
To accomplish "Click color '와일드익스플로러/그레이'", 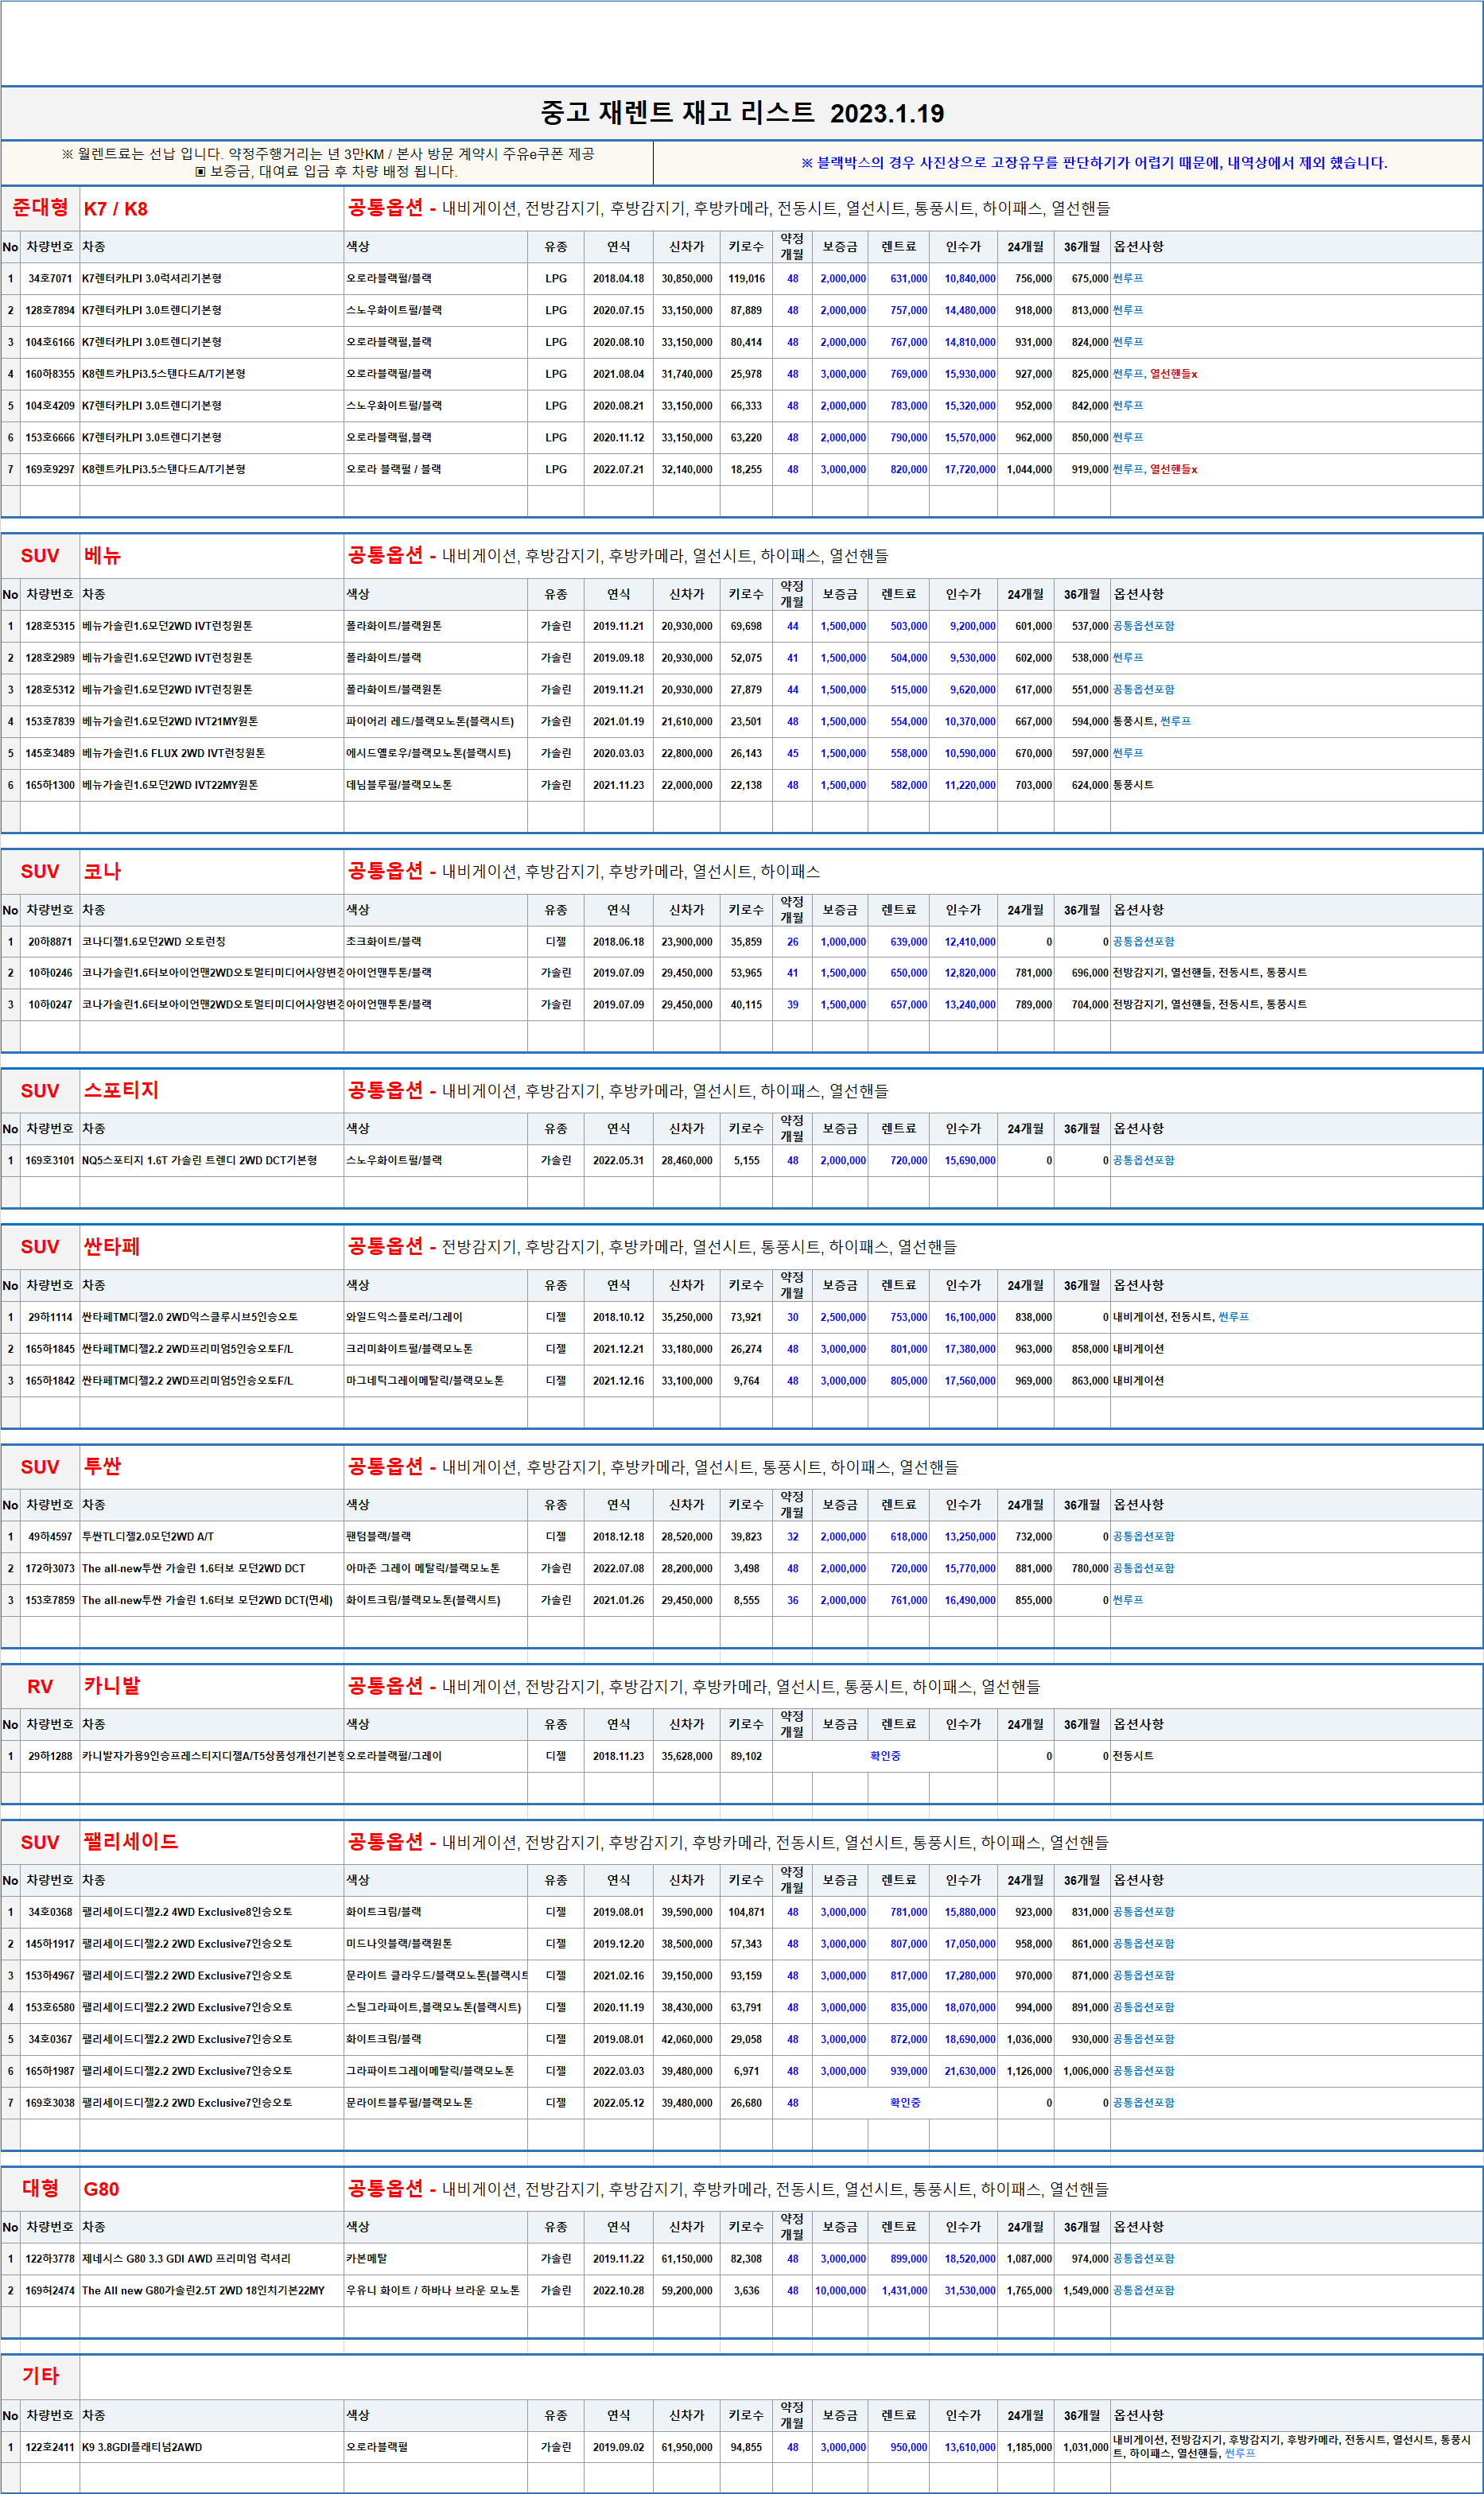I will 404,1317.
